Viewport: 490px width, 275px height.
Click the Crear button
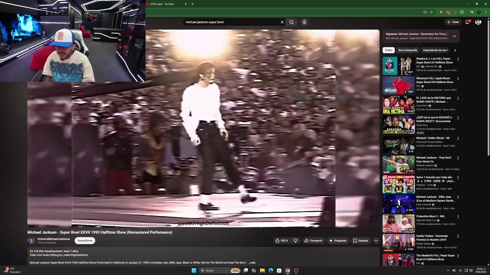click(x=452, y=22)
